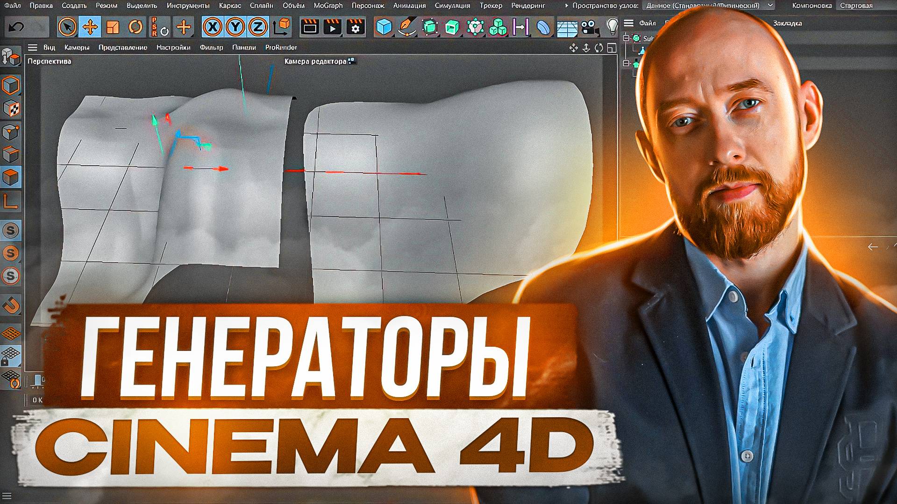This screenshot has width=897, height=504.
Task: Toggle Z axis lock
Action: point(257,27)
